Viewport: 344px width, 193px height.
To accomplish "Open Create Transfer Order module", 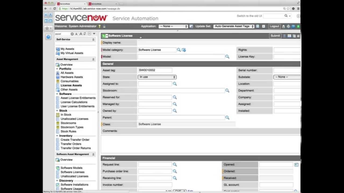I will tap(75, 140).
